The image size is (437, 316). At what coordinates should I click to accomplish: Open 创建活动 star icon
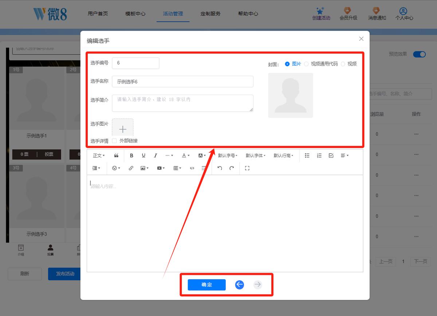pos(321,14)
